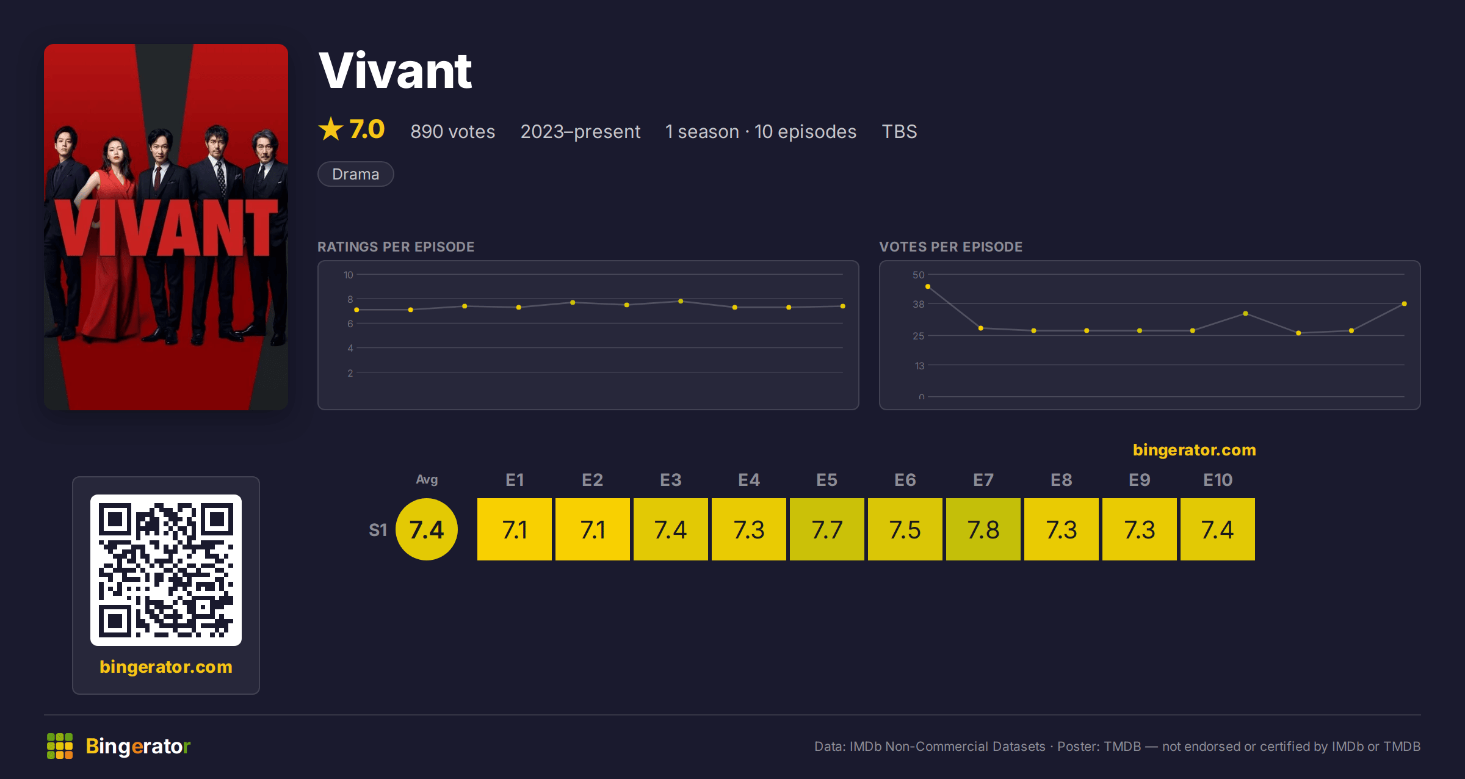Select episode E5 rating tile 7.7
The width and height of the screenshot is (1465, 779).
pyautogui.click(x=827, y=529)
